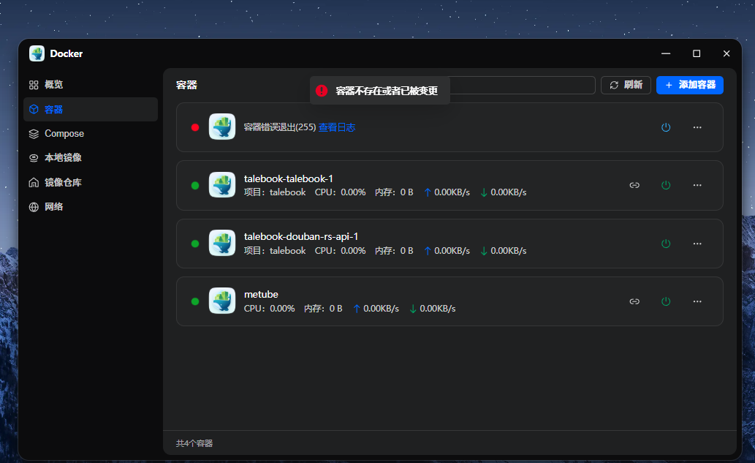Open 镜像仓库 (Image Registry) sidebar icon

(x=34, y=182)
